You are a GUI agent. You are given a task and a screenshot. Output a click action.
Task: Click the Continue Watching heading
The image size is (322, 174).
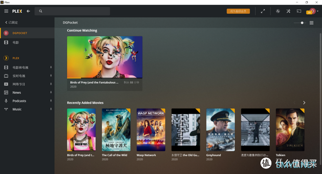[82, 31]
